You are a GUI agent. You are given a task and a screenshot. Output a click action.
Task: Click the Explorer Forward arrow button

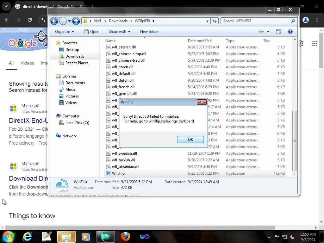click(x=63, y=21)
